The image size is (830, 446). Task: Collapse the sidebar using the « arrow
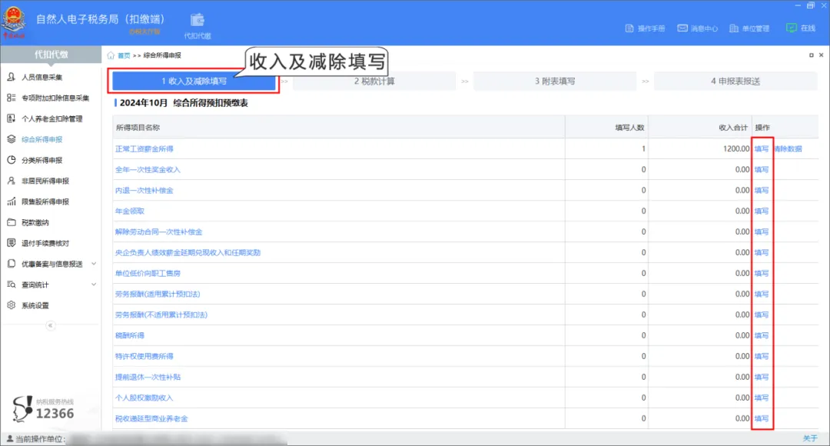[51, 325]
